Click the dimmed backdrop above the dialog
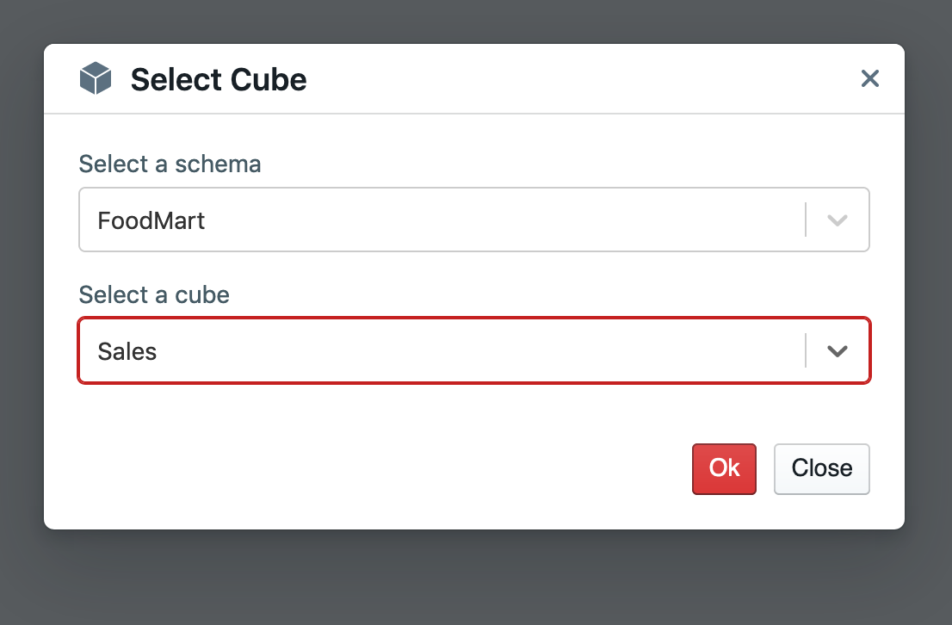Image resolution: width=952 pixels, height=625 pixels. [476, 22]
